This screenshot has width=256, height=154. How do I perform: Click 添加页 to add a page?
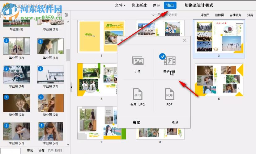(205, 15)
